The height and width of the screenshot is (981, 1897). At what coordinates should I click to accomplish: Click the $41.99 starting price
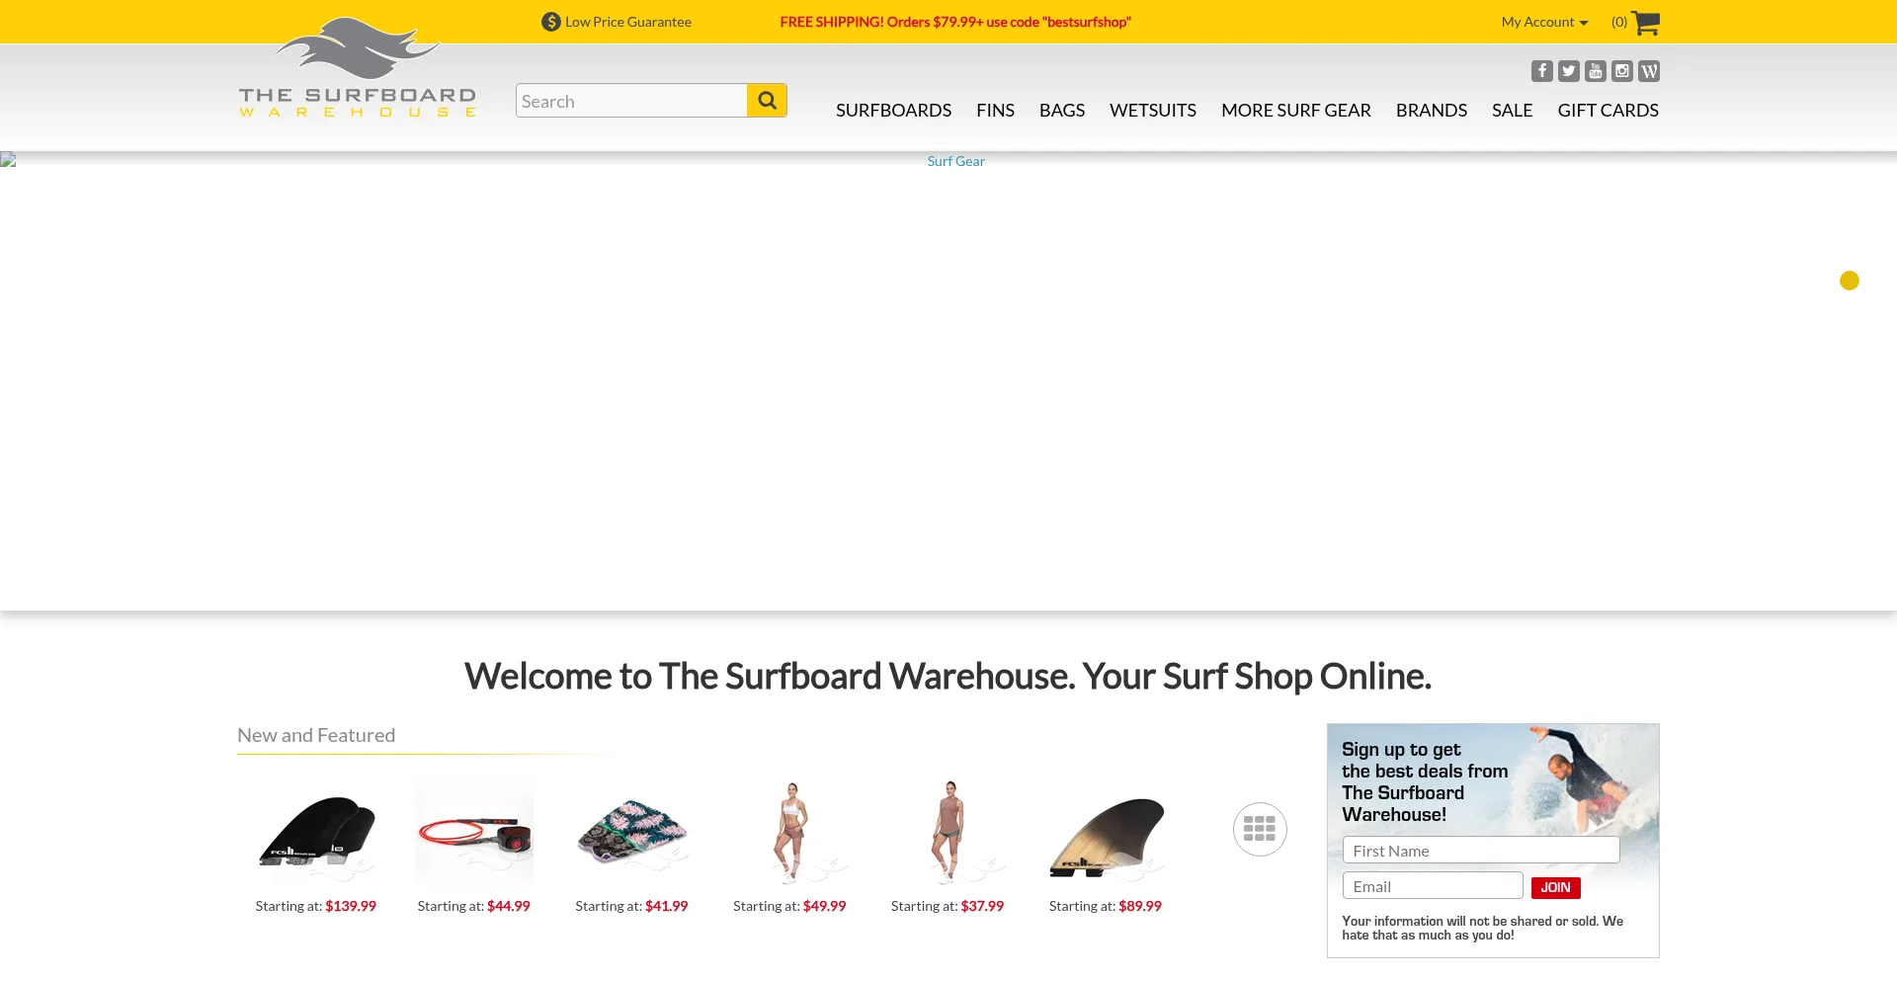click(667, 906)
